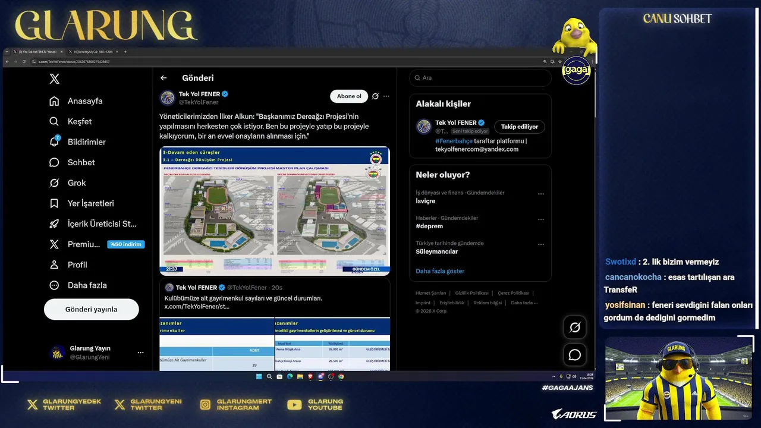Open Chrome from taskbar

click(x=341, y=376)
